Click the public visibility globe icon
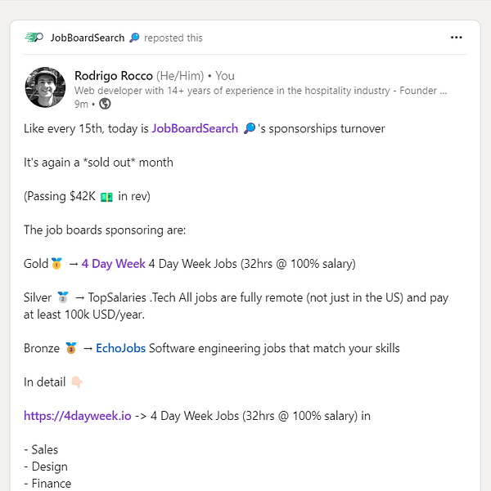The width and height of the screenshot is (491, 491). pyautogui.click(x=105, y=105)
